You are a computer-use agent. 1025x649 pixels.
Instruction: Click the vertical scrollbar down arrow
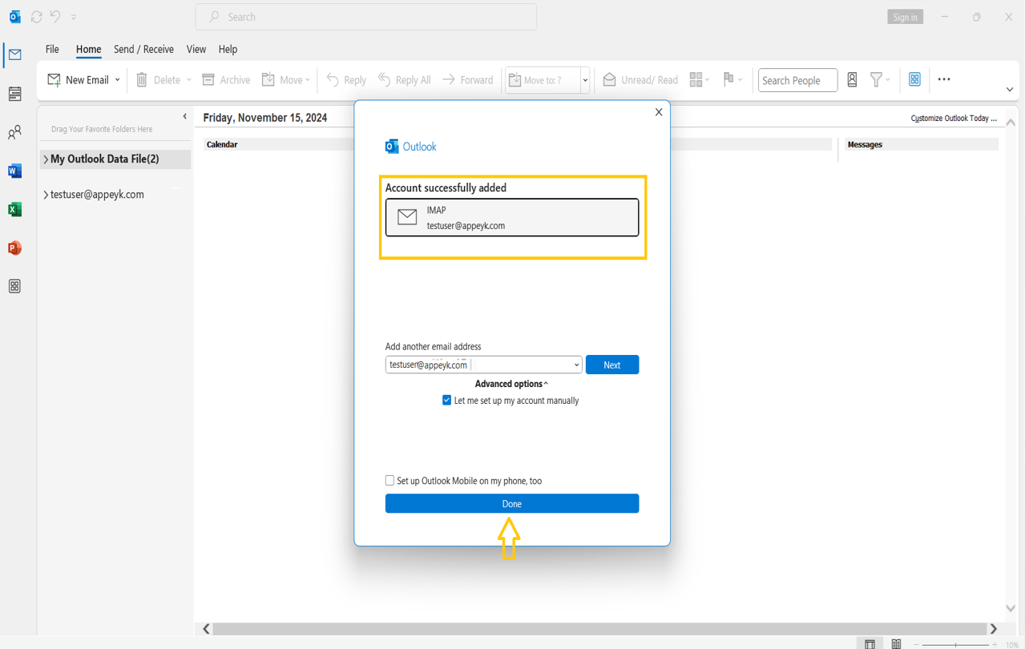click(x=1011, y=608)
